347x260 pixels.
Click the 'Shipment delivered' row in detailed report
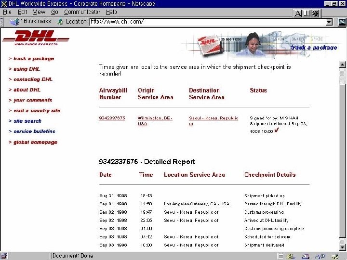point(192,245)
